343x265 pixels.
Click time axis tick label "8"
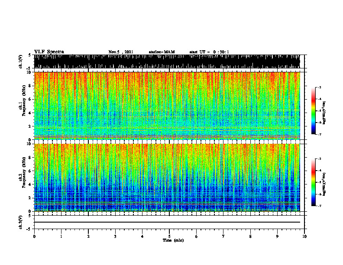[x=250, y=236]
